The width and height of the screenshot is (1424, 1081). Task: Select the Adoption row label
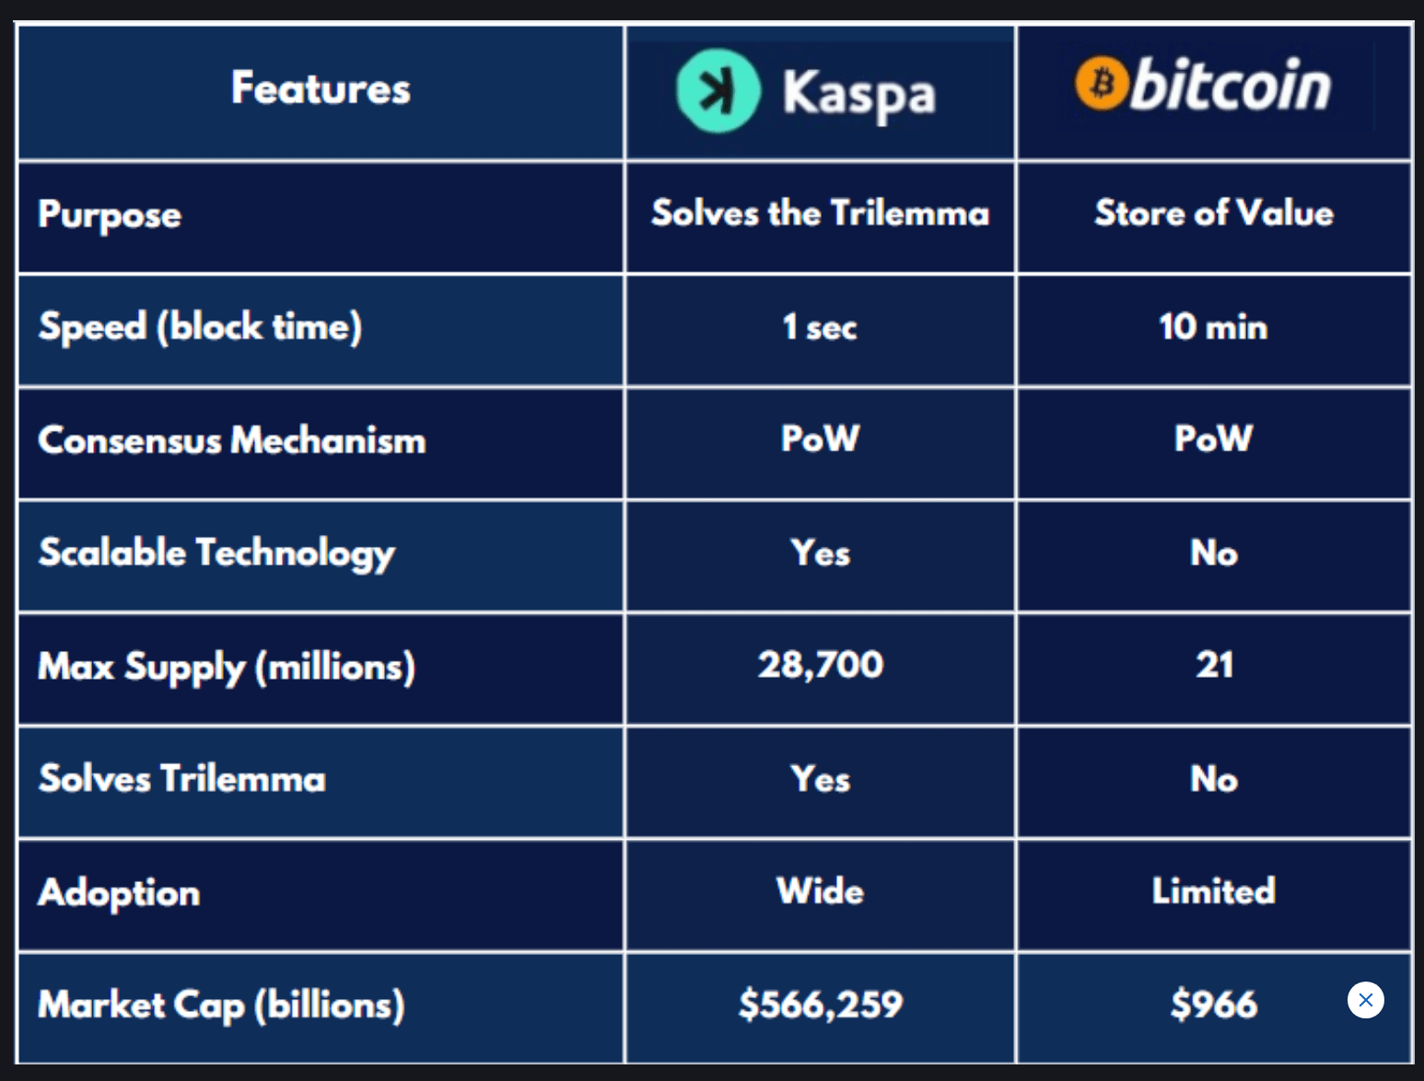(x=119, y=893)
